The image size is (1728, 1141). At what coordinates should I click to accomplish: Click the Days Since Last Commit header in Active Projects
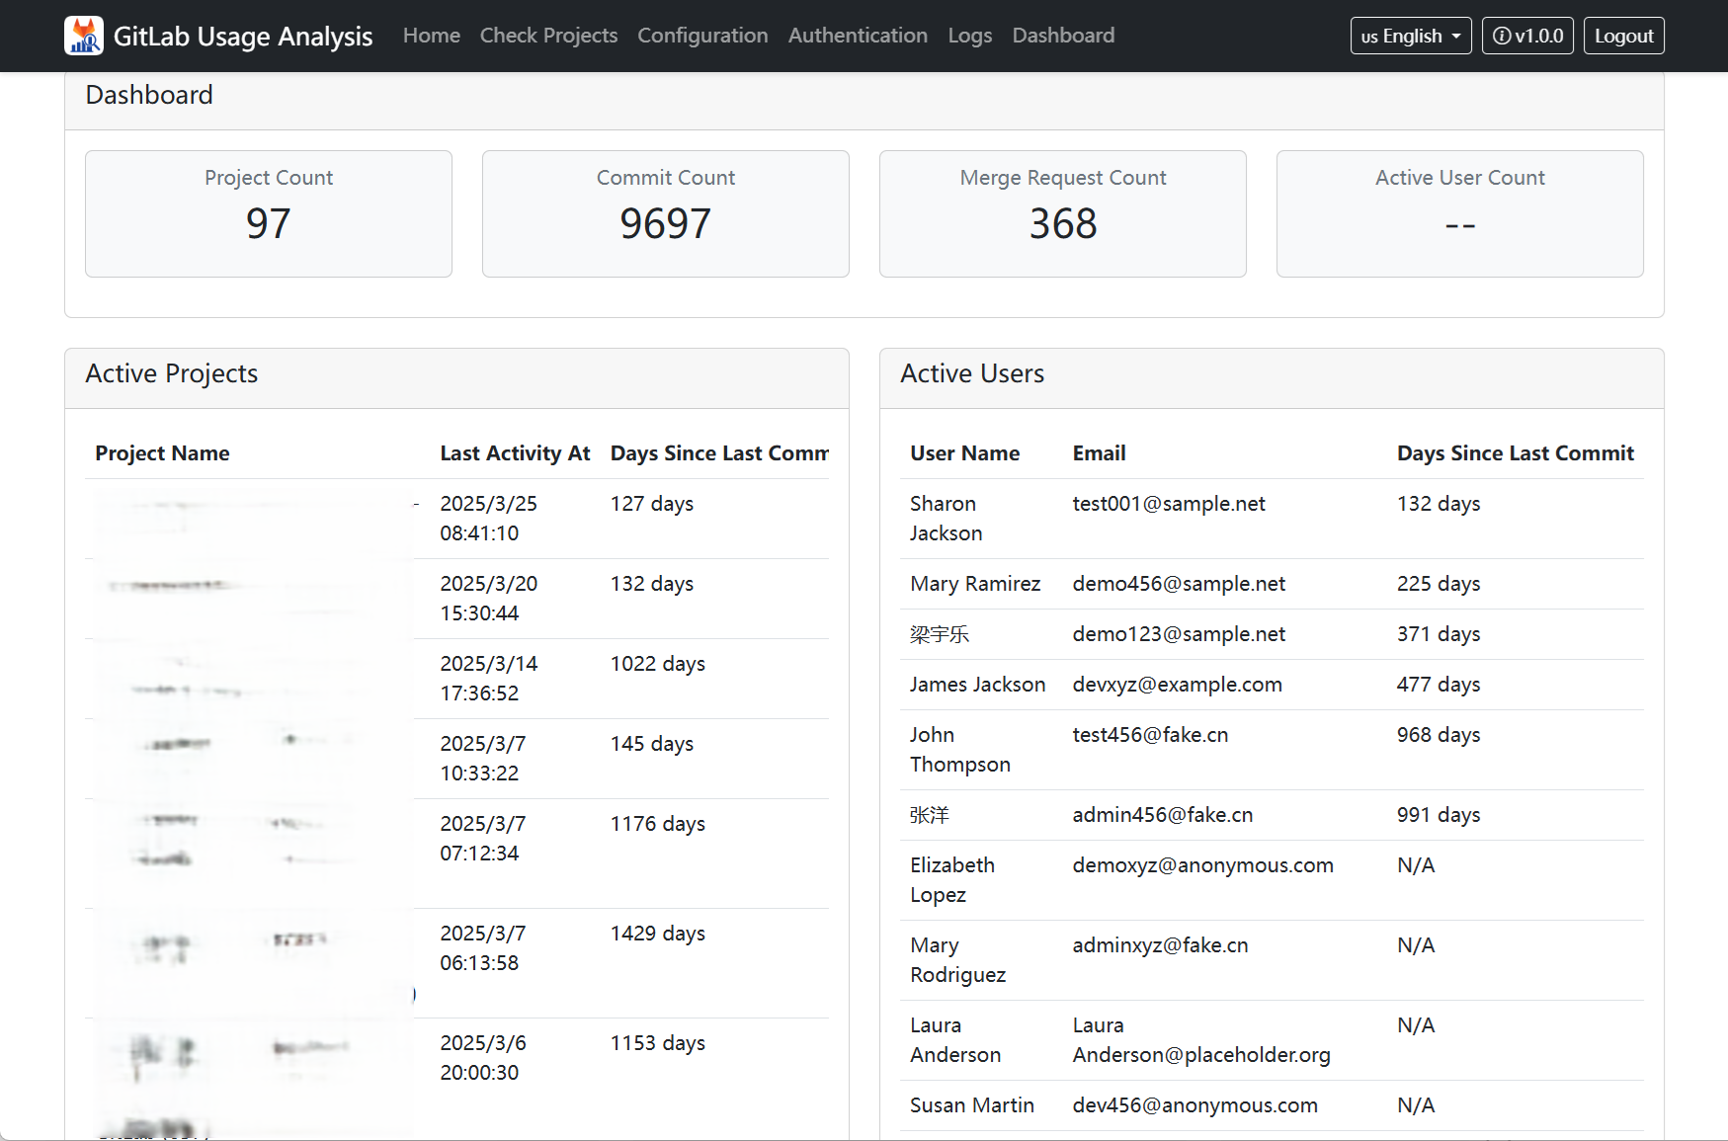pyautogui.click(x=719, y=453)
